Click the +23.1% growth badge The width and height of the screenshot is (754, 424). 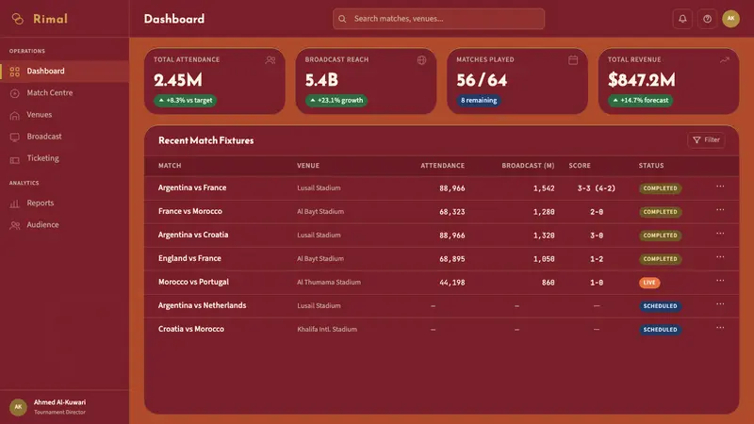[x=336, y=101]
